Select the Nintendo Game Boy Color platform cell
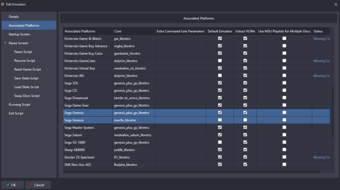 coord(88,54)
